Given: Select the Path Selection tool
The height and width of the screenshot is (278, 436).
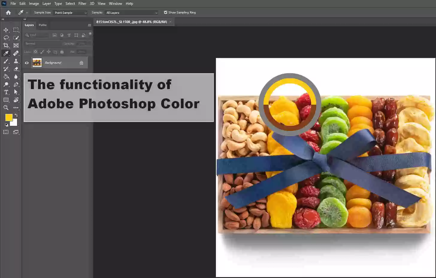Looking at the screenshot, I should click(x=16, y=92).
